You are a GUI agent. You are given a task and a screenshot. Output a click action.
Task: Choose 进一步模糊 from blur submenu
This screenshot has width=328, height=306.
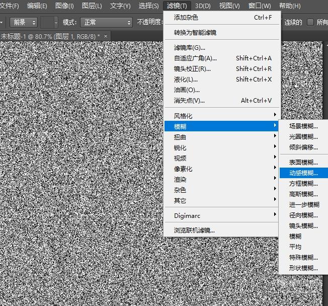304,204
